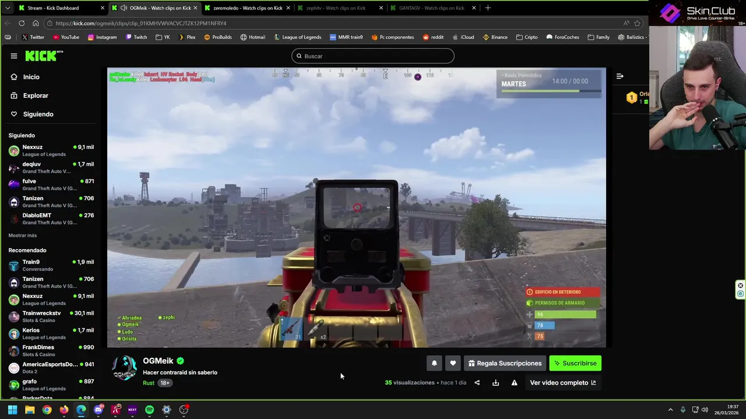746x419 pixels.
Task: Open Binance bookmark
Action: [495, 37]
